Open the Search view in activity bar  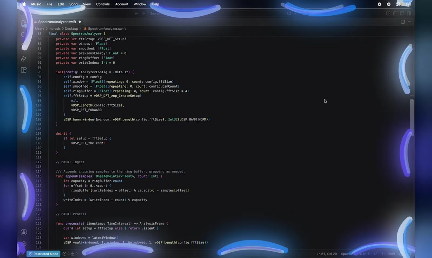[23, 35]
